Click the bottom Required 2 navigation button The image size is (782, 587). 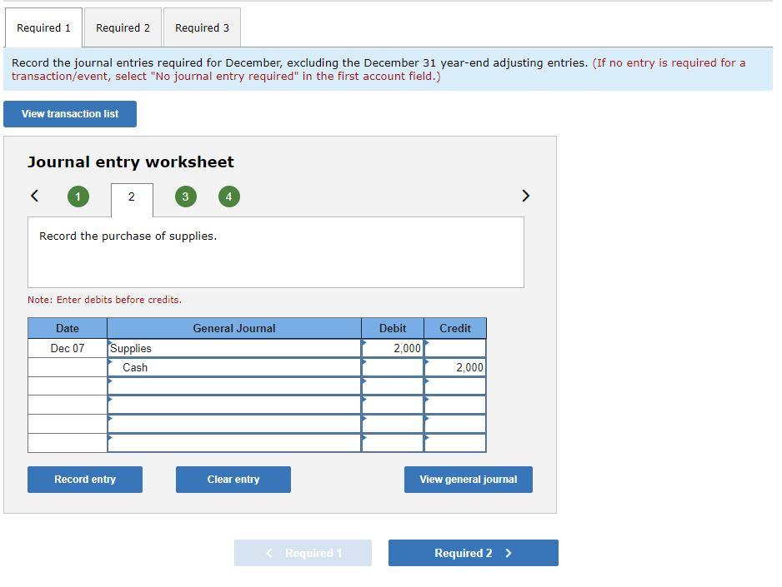coord(473,552)
